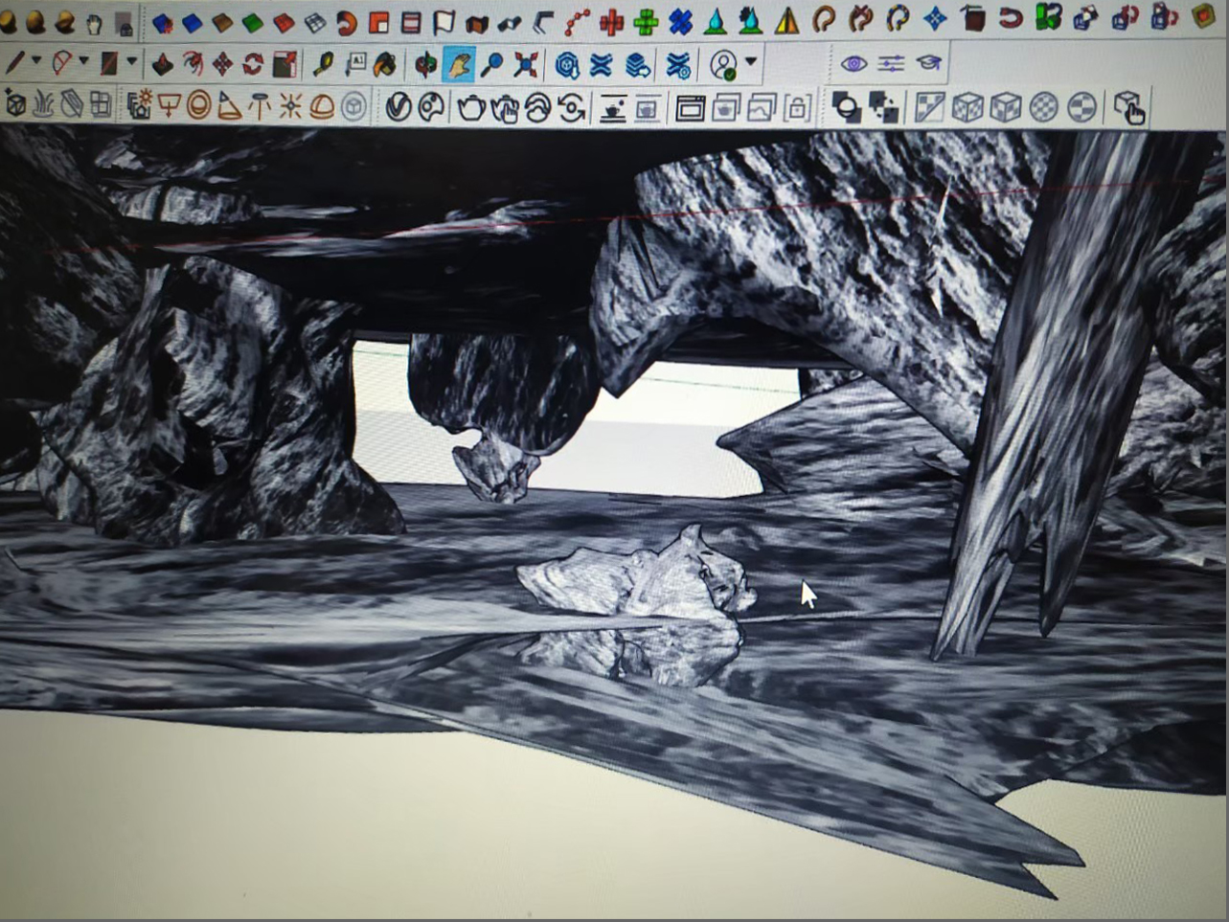Select the Paint Bucket tool
The width and height of the screenshot is (1229, 922).
coord(385,64)
